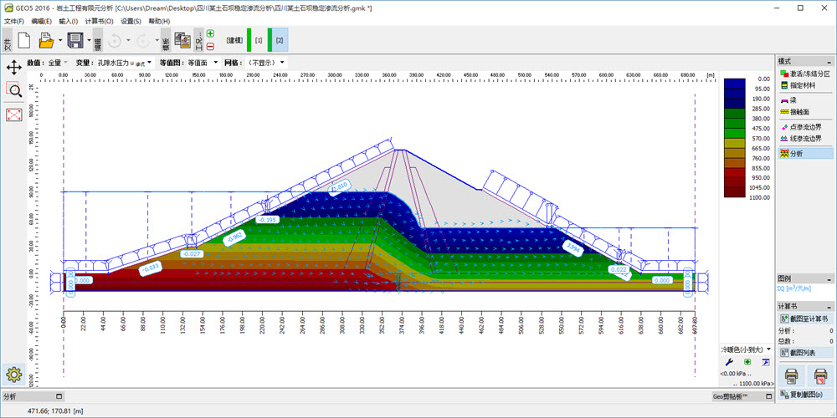Open the 变量 孔隙水压力 dropdown
Image resolution: width=837 pixels, height=418 pixels.
125,63
